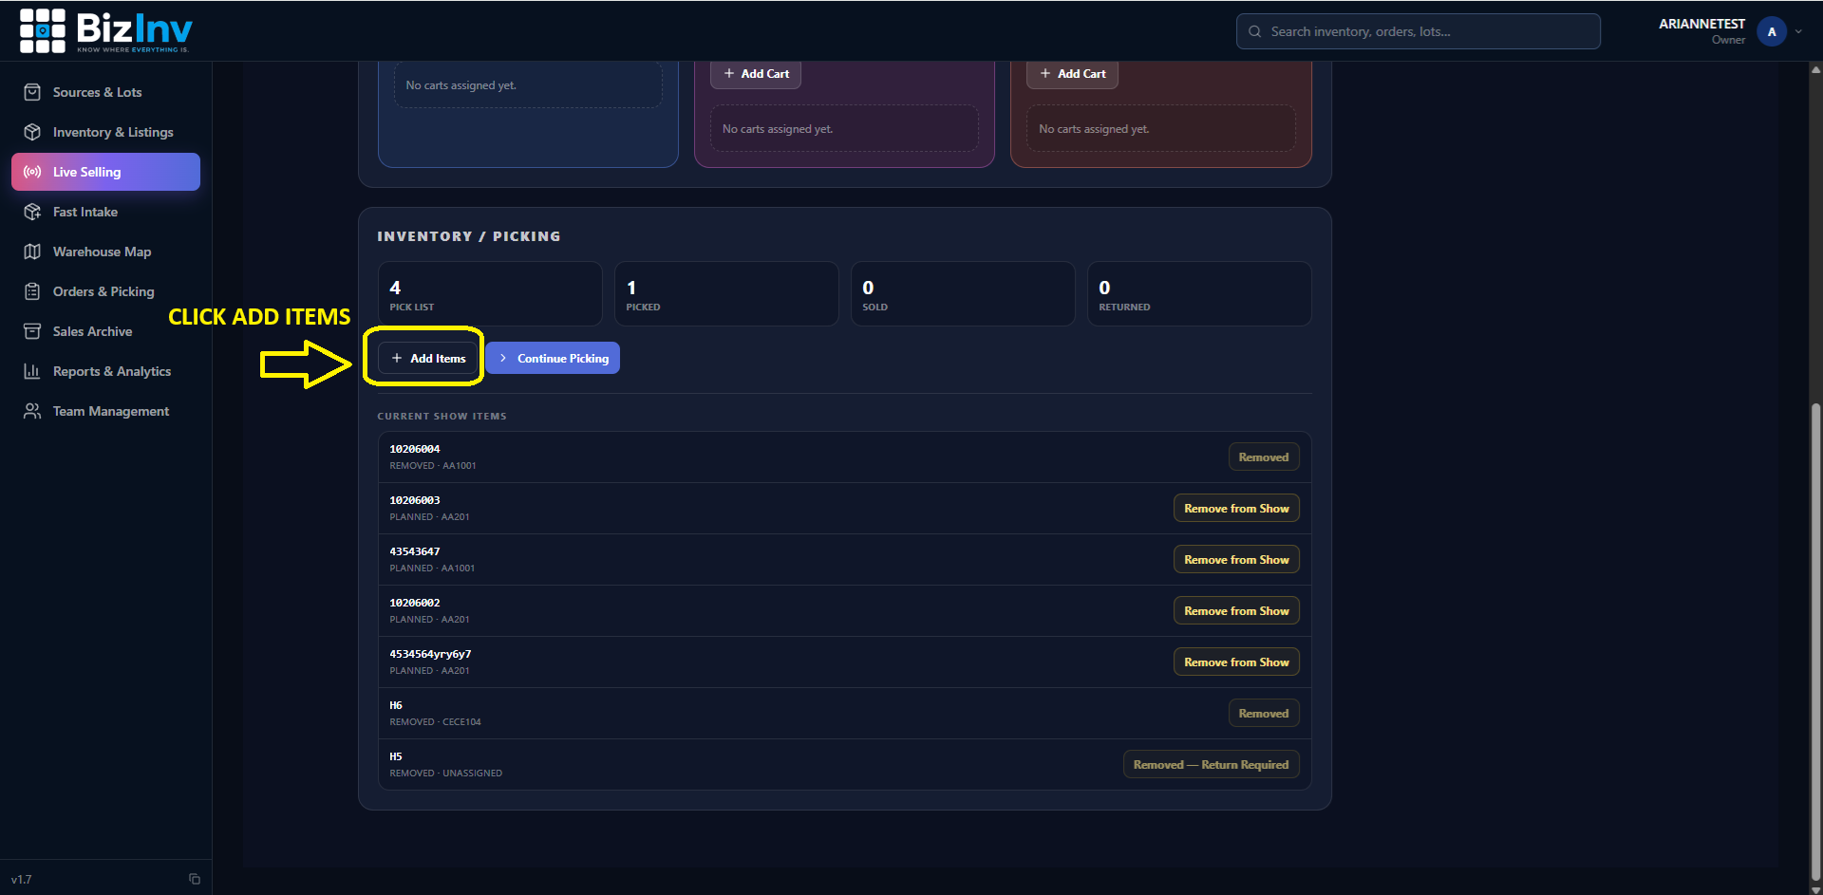The height and width of the screenshot is (895, 1823).
Task: Click the page vertical scrollbar thumb
Action: pos(1815,641)
